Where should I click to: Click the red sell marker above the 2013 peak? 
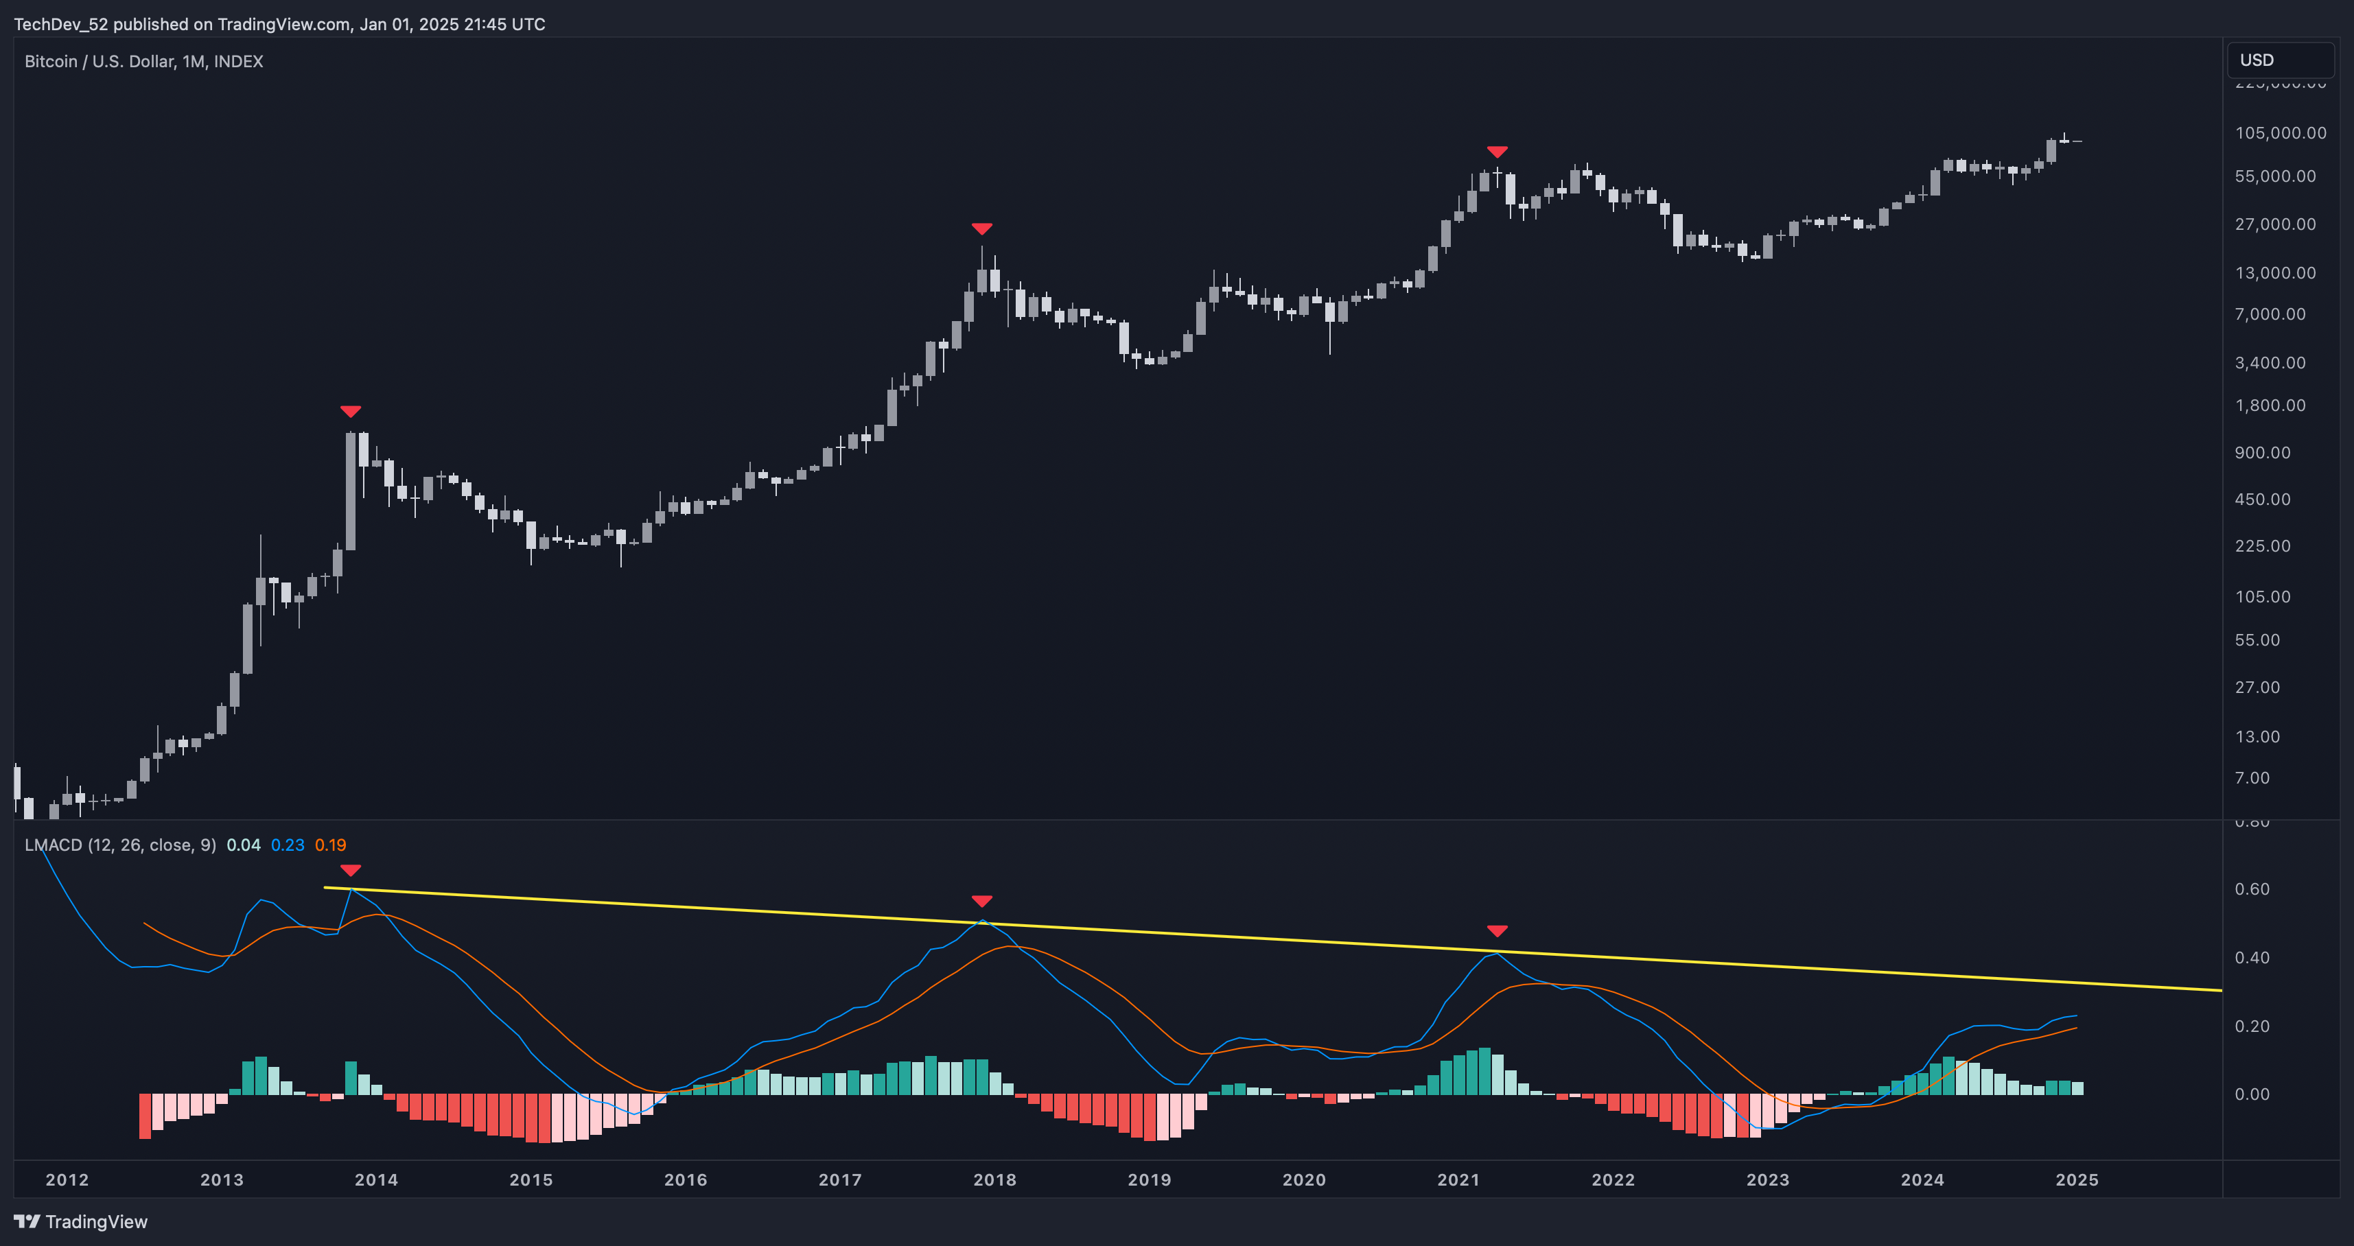coord(351,412)
